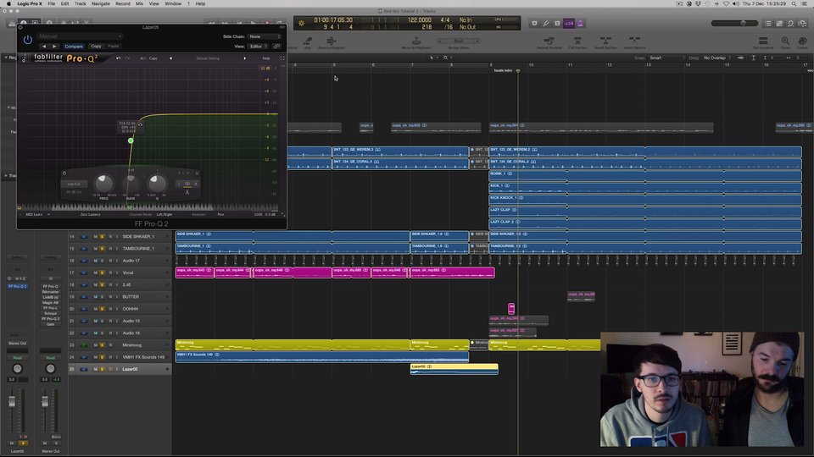The width and height of the screenshot is (814, 457).
Task: Click the Bounce Regions toolbar icon
Action: coord(332,42)
